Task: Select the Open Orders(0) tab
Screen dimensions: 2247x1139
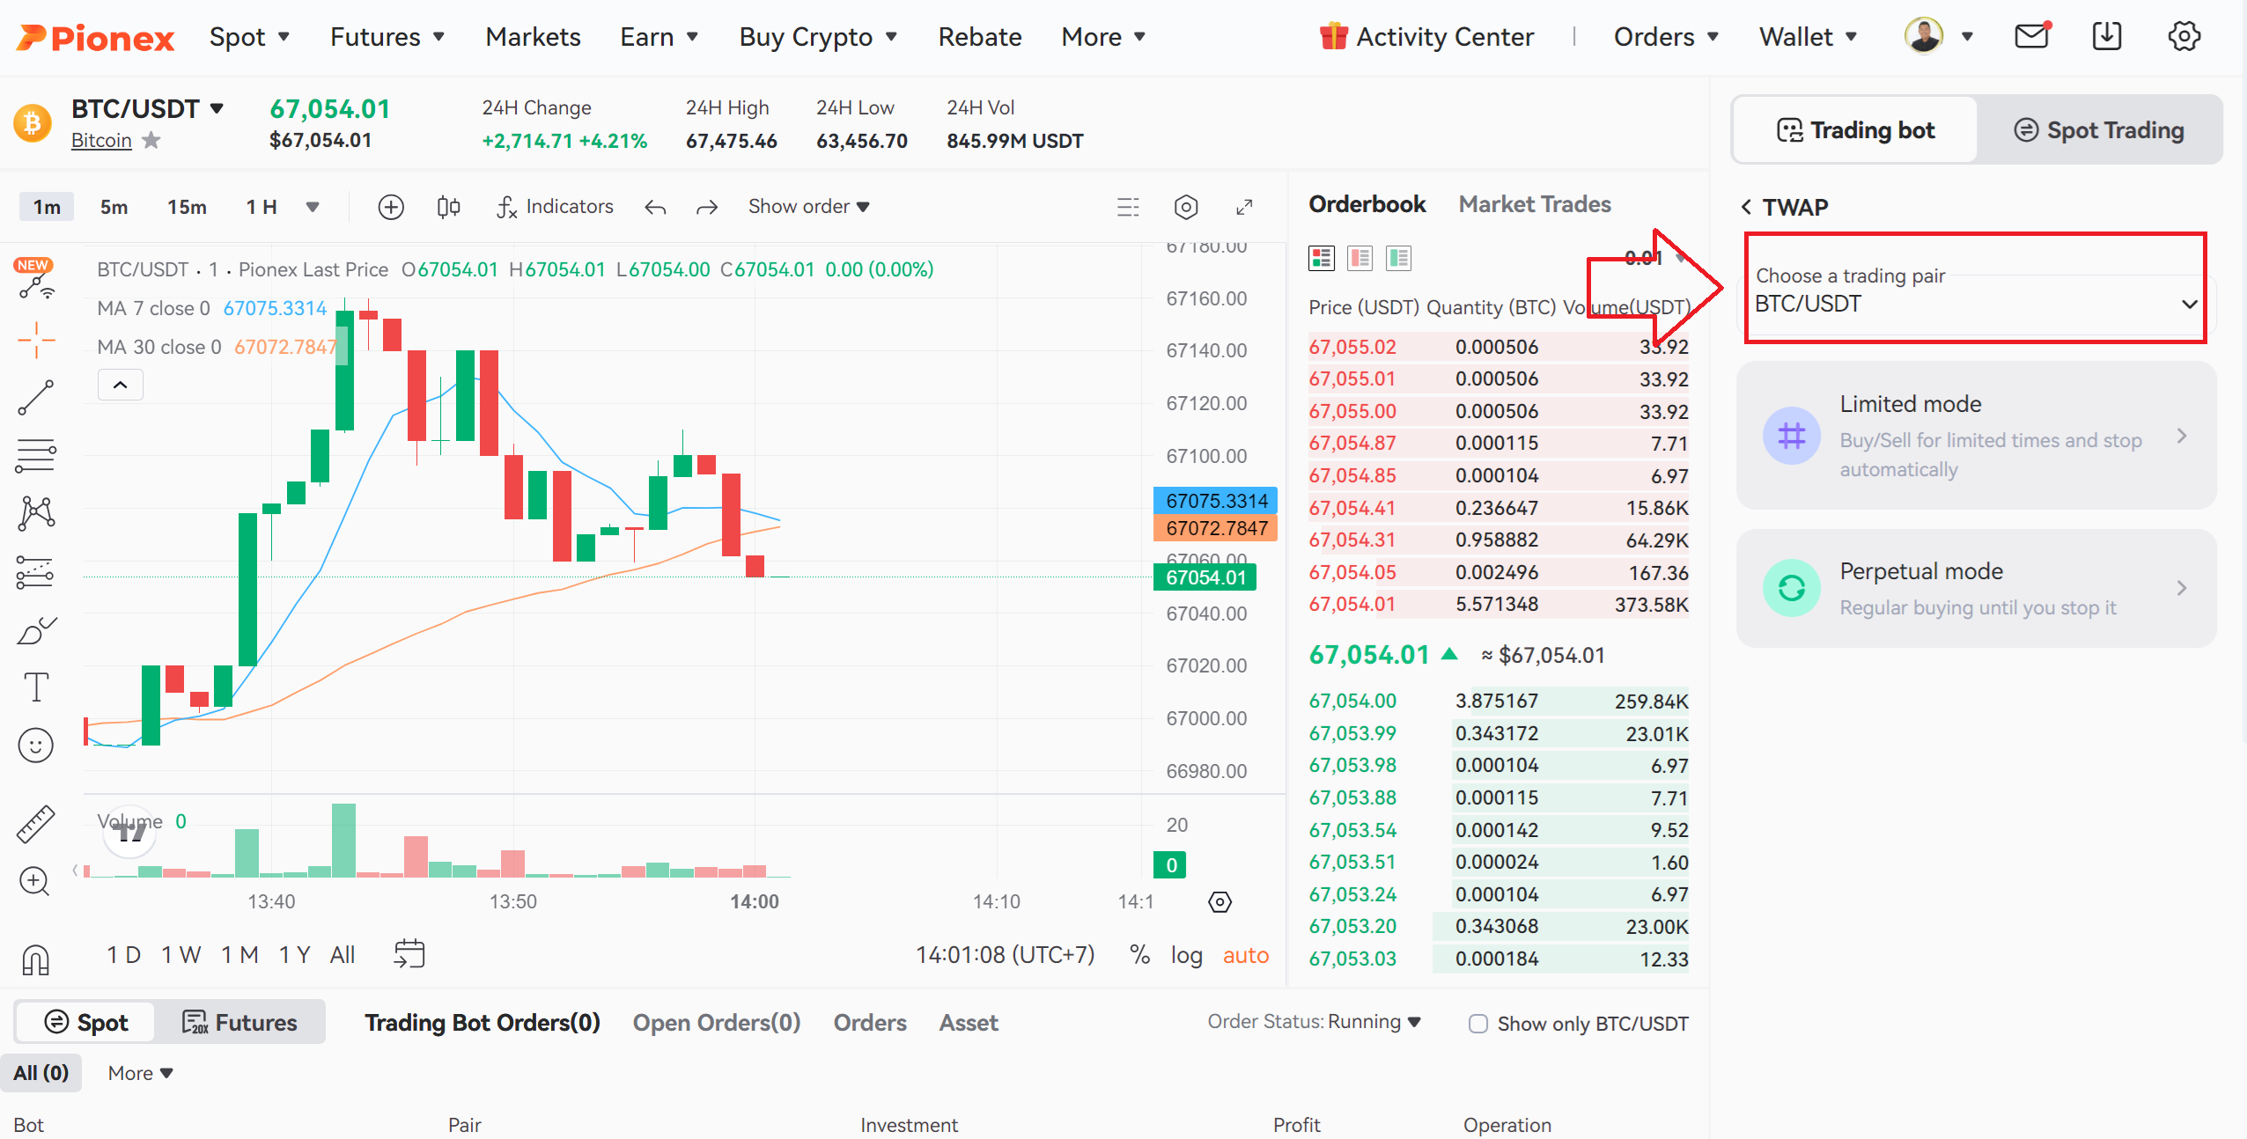Action: pos(717,1023)
